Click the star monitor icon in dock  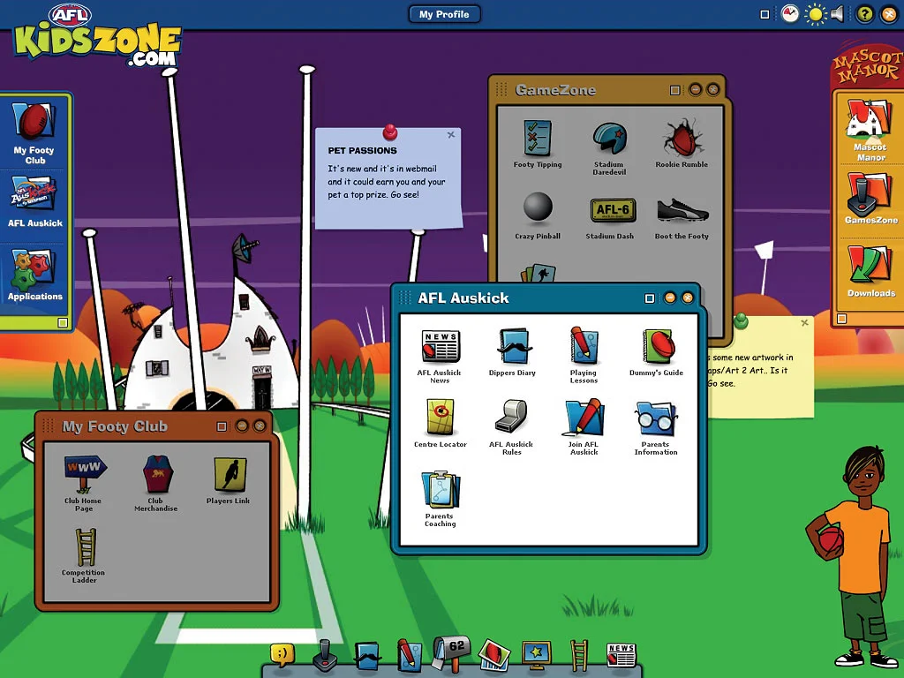(x=537, y=656)
